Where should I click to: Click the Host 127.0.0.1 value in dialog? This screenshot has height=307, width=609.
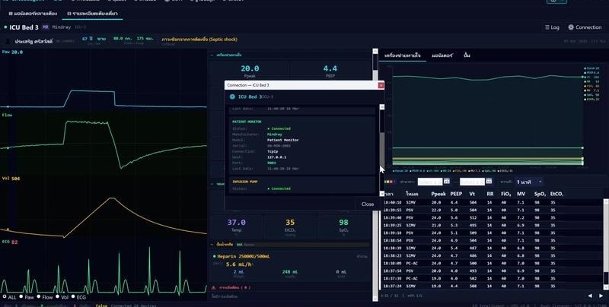276,157
